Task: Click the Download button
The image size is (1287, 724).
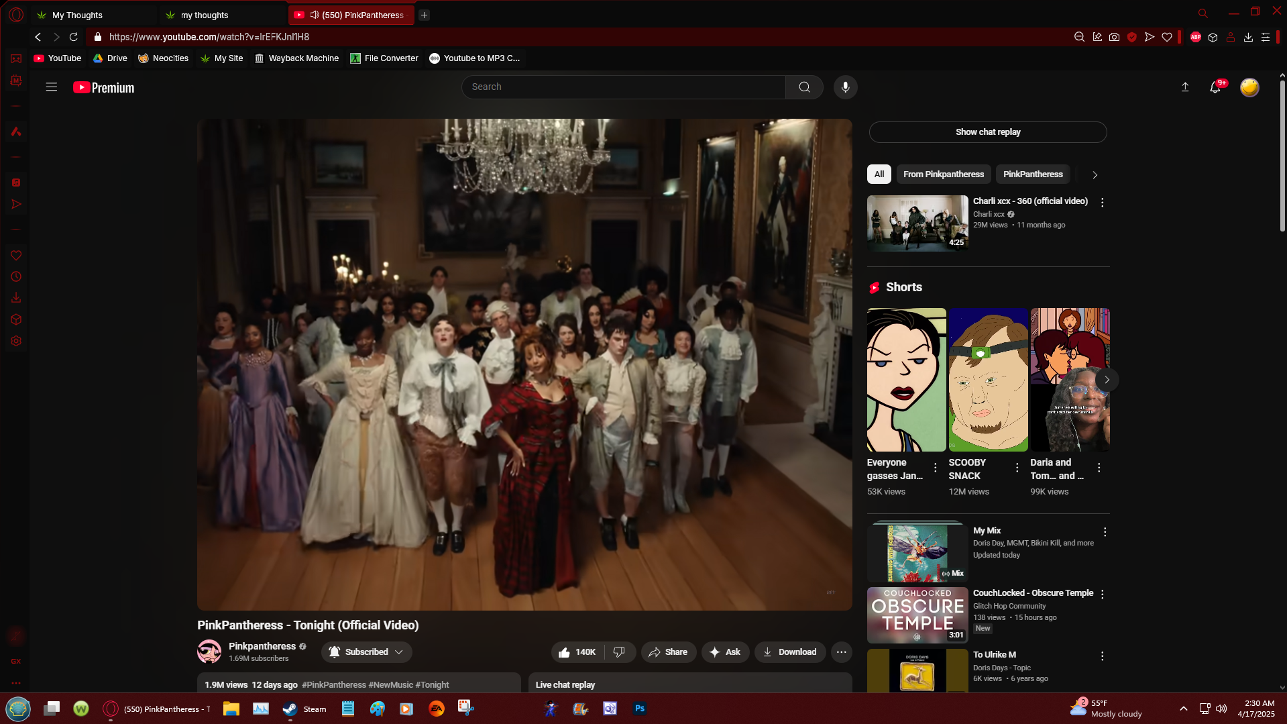Action: [x=789, y=652]
